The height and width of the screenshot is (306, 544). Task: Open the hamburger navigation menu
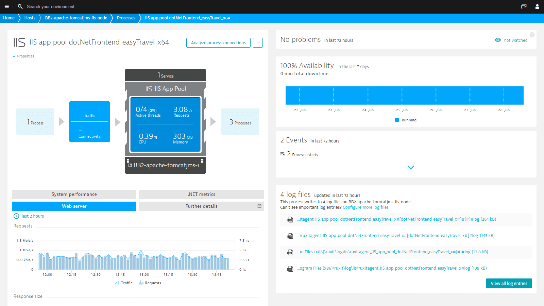[x=6, y=6]
